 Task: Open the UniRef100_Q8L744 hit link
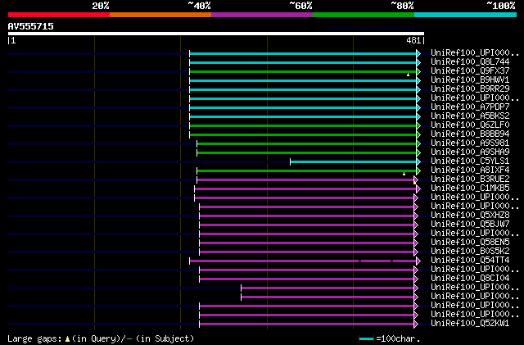(x=470, y=62)
